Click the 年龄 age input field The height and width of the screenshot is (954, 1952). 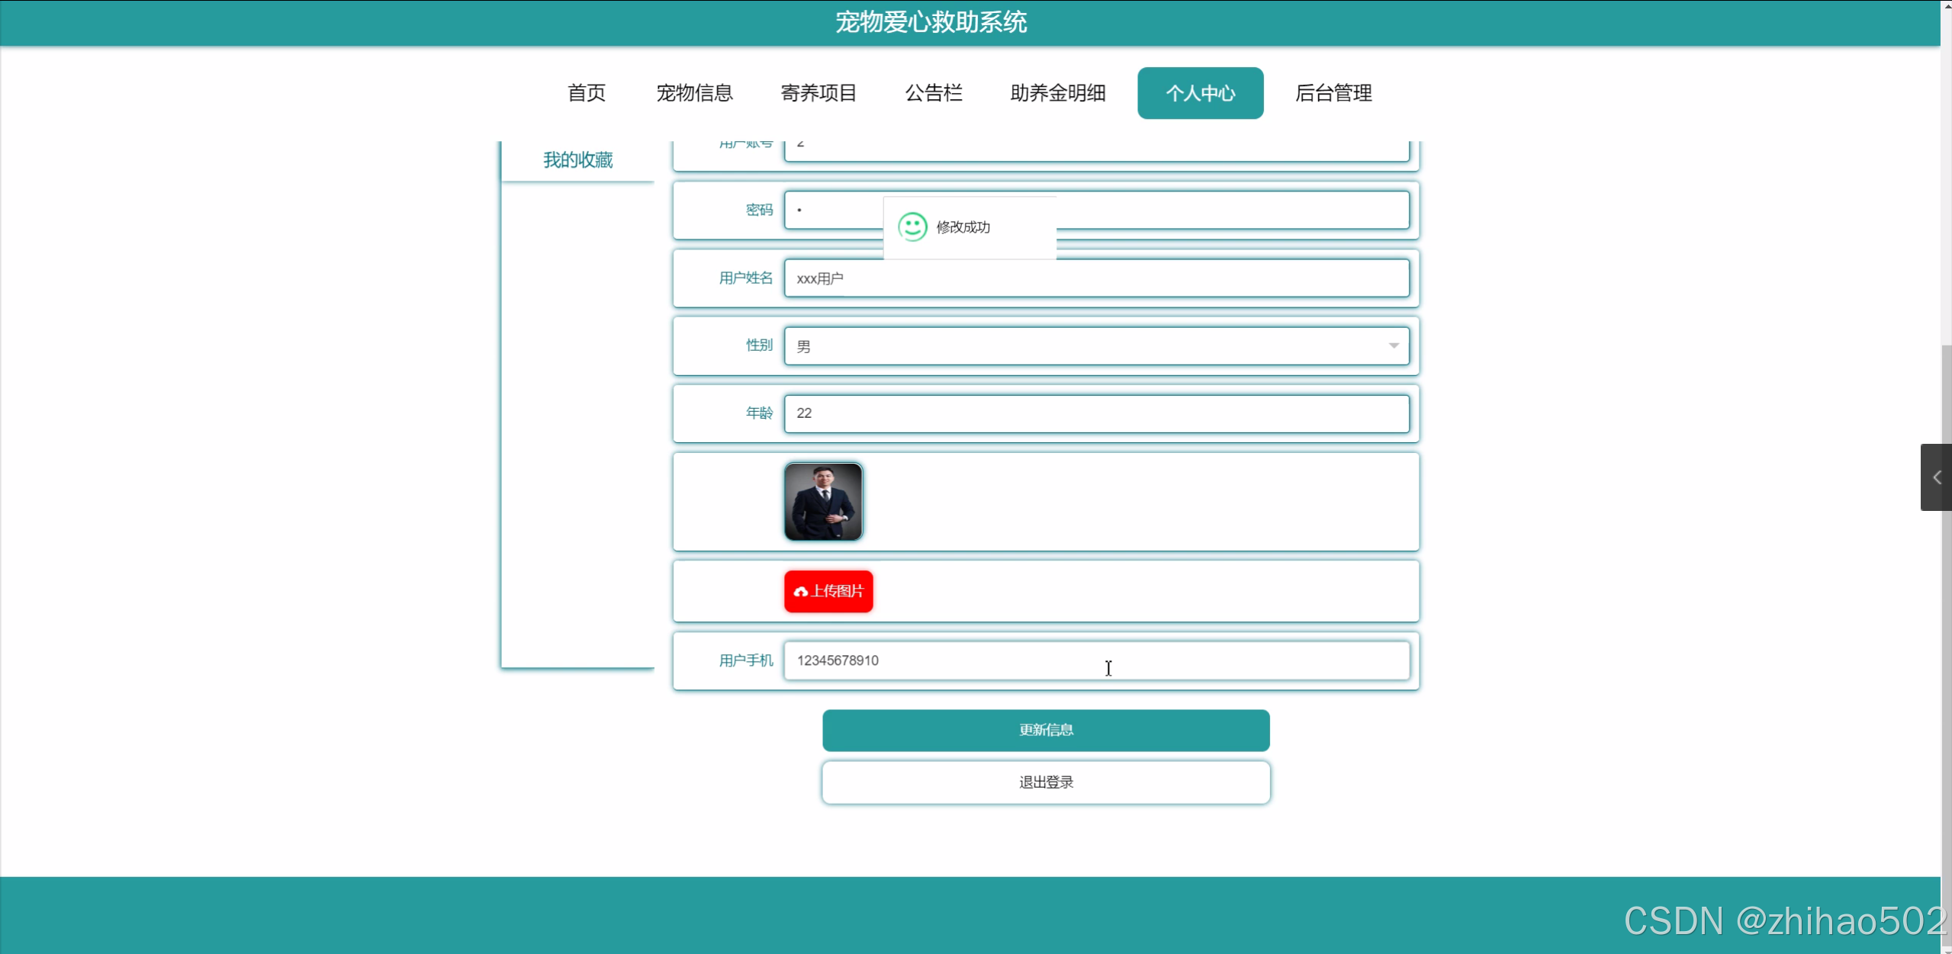[x=1095, y=413]
